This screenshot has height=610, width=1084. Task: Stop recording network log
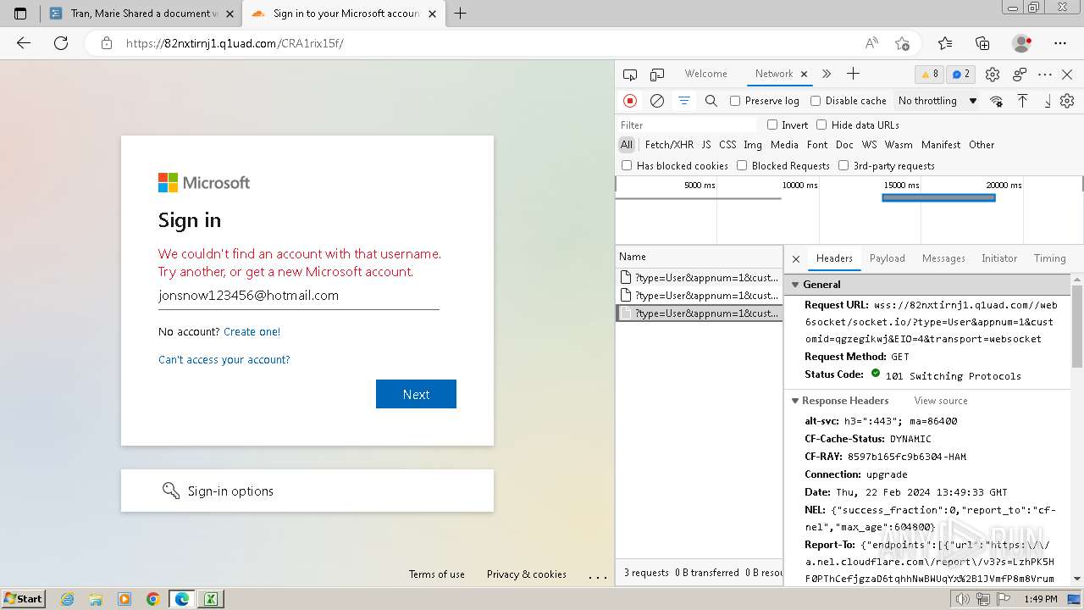coord(630,101)
